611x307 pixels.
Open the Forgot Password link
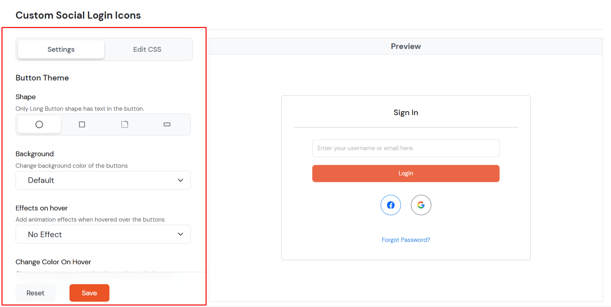pos(406,240)
